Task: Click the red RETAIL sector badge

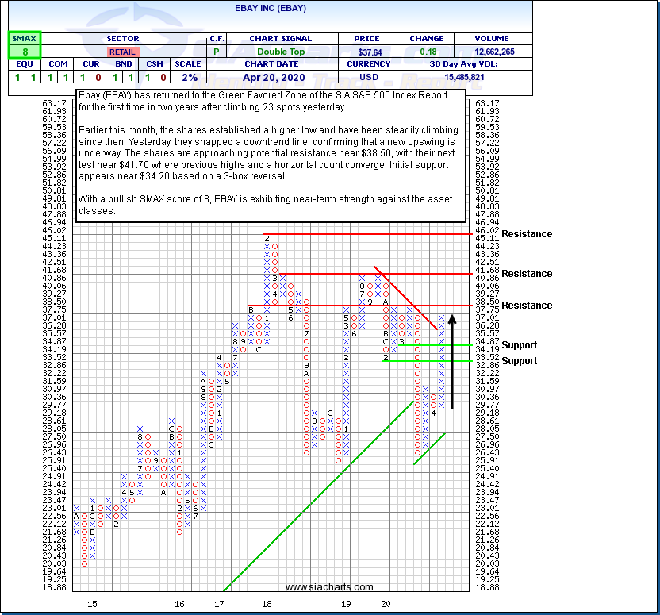Action: pyautogui.click(x=122, y=52)
